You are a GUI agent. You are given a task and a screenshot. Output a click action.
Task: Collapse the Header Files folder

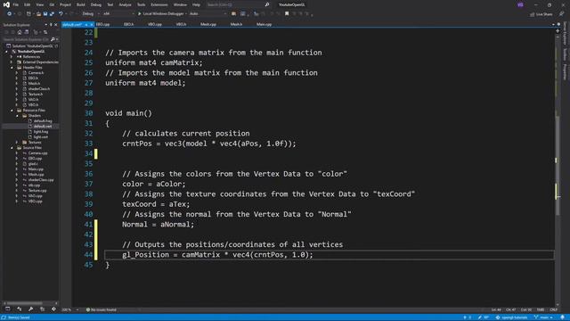click(x=12, y=68)
